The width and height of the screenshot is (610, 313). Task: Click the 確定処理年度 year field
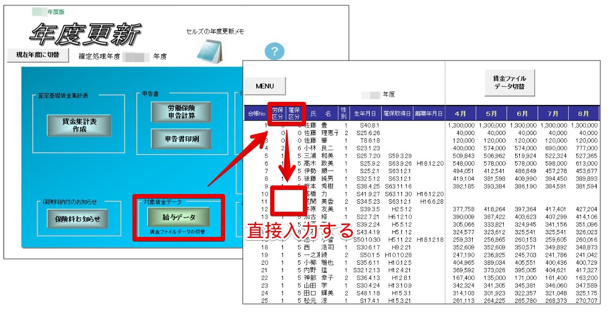(136, 57)
